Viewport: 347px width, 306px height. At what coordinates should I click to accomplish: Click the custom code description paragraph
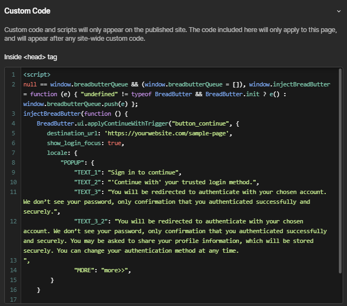[171, 34]
